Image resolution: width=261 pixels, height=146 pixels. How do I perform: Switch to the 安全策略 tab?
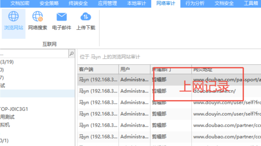click(49, 3)
